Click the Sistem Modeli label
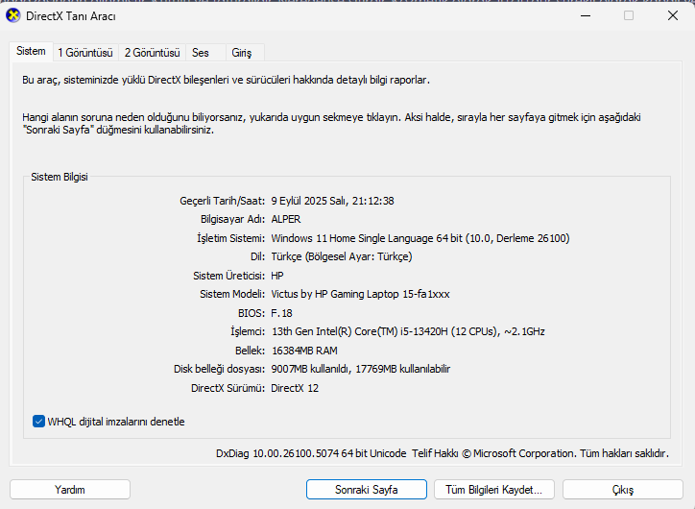This screenshot has height=509, width=695. (x=232, y=294)
